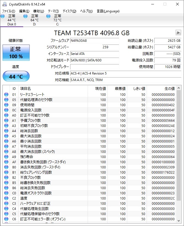Image resolution: width=184 pixels, height=226 pixels.
Task: Click the S.M.A.R.T., NCQ, TRIM features field
Action: coord(126,80)
